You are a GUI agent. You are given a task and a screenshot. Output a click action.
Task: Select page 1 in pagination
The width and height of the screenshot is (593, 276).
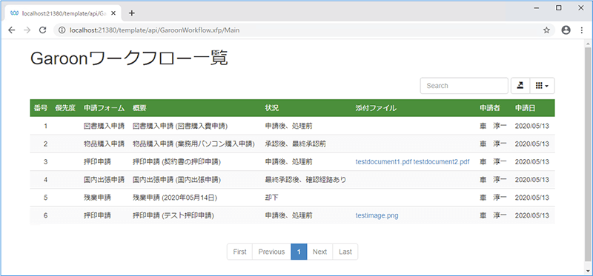point(299,252)
